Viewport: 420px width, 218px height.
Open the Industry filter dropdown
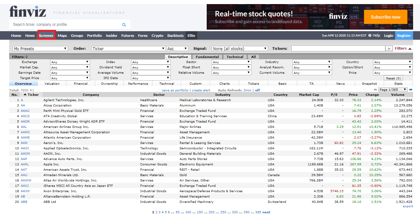(x=312, y=62)
